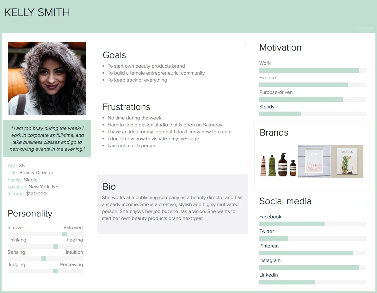Select frustration about logo idea
This screenshot has width=377, height=293.
pos(170,132)
